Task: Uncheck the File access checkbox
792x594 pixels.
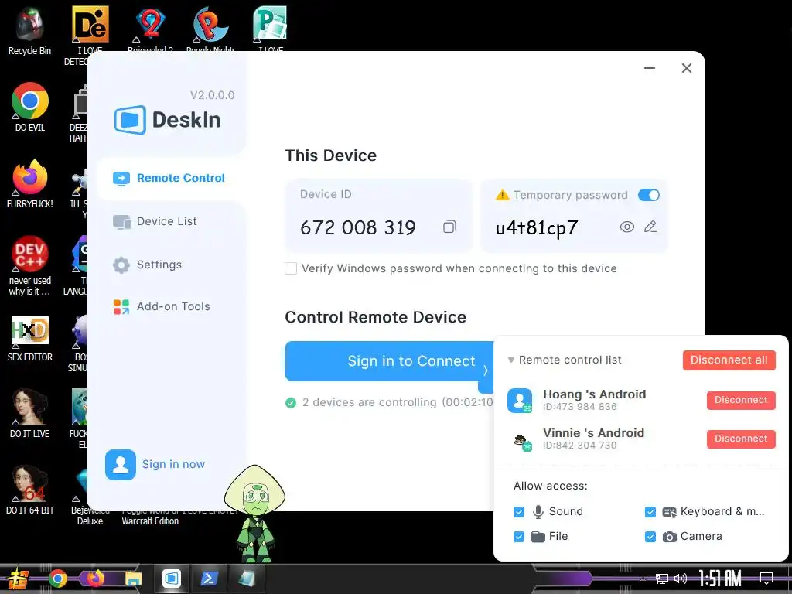Action: coord(519,537)
